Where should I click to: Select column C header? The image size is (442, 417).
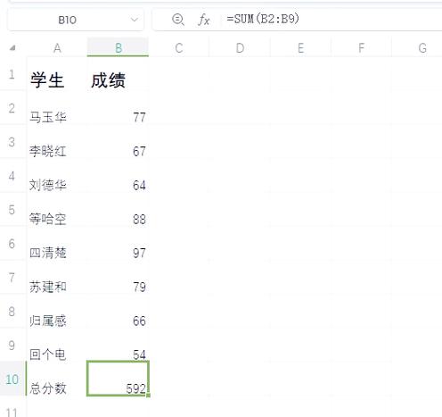pyautogui.click(x=179, y=47)
